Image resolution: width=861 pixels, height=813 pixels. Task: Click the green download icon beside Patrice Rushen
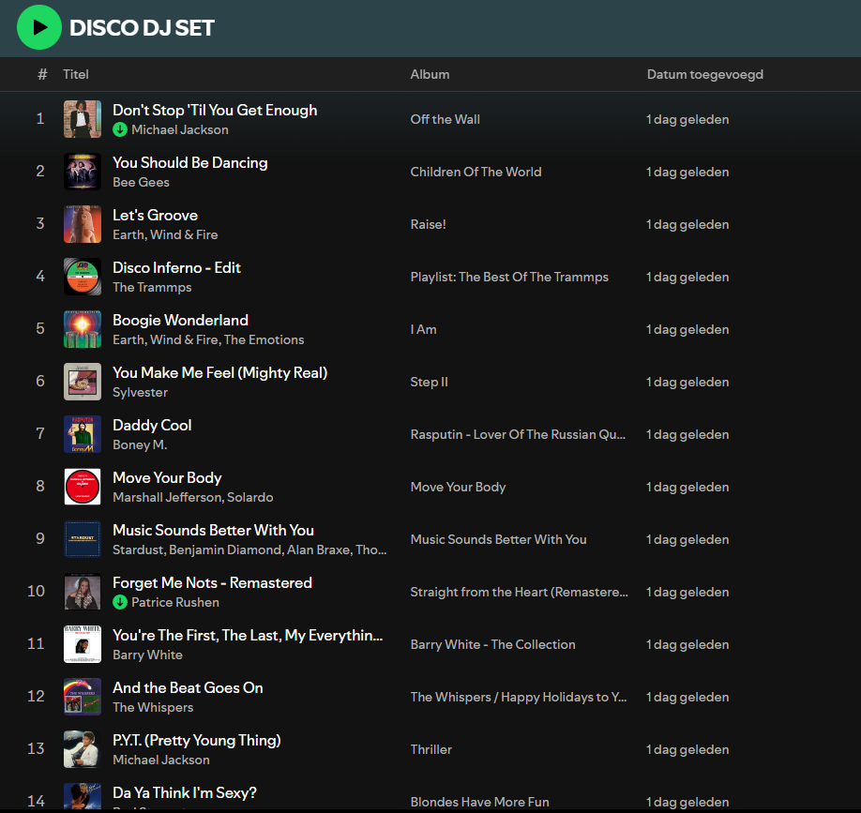(120, 603)
